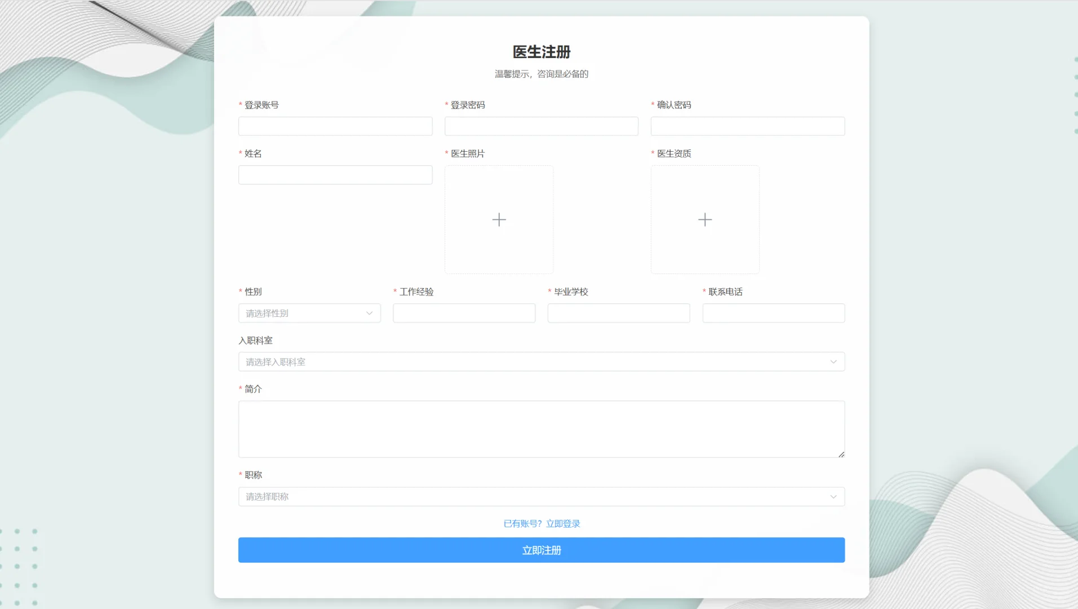Click the plus icon to upload 医生资质

(x=704, y=219)
